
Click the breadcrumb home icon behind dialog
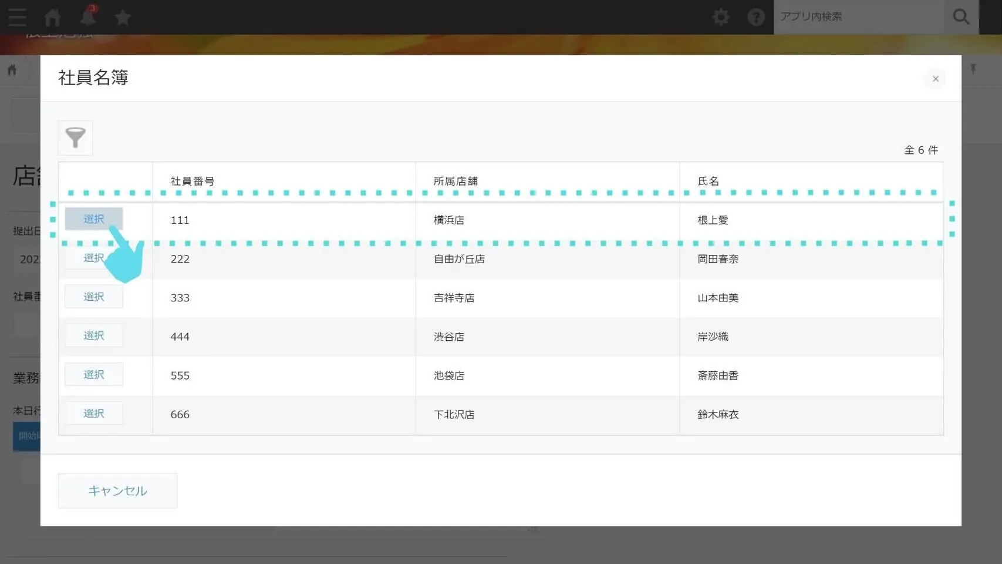[x=12, y=70]
